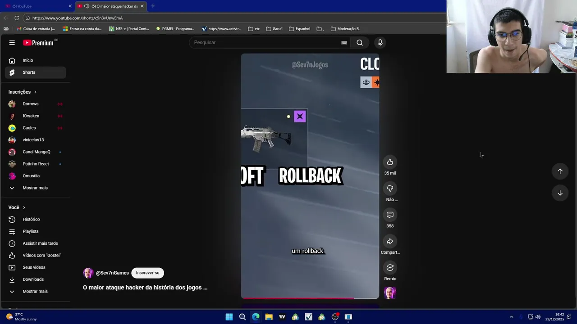Screen dimensions: 577x324
Task: Open the comments panel showing 358
Action: point(390,215)
